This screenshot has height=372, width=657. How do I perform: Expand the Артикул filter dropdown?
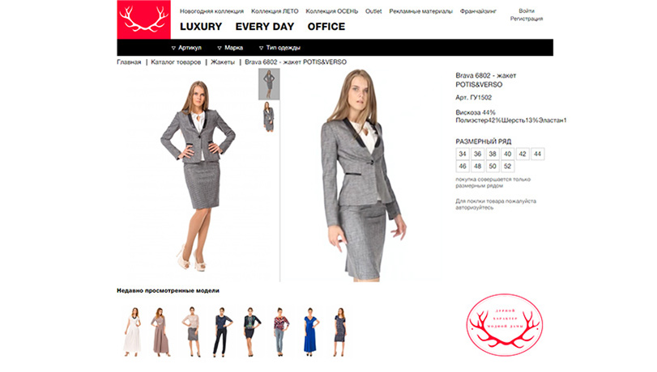tap(186, 48)
